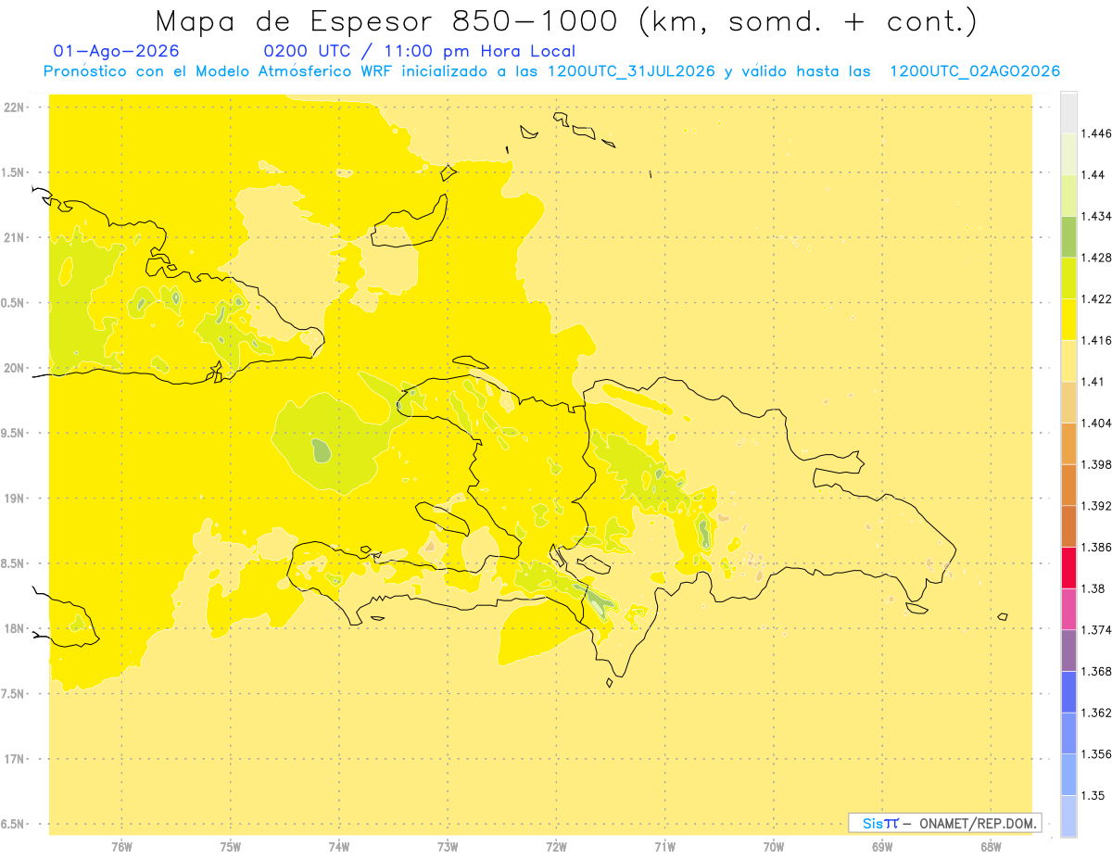
Task: Pick the bright yellow legend swatch between 1.422 and 1.416
Action: [x=1068, y=319]
